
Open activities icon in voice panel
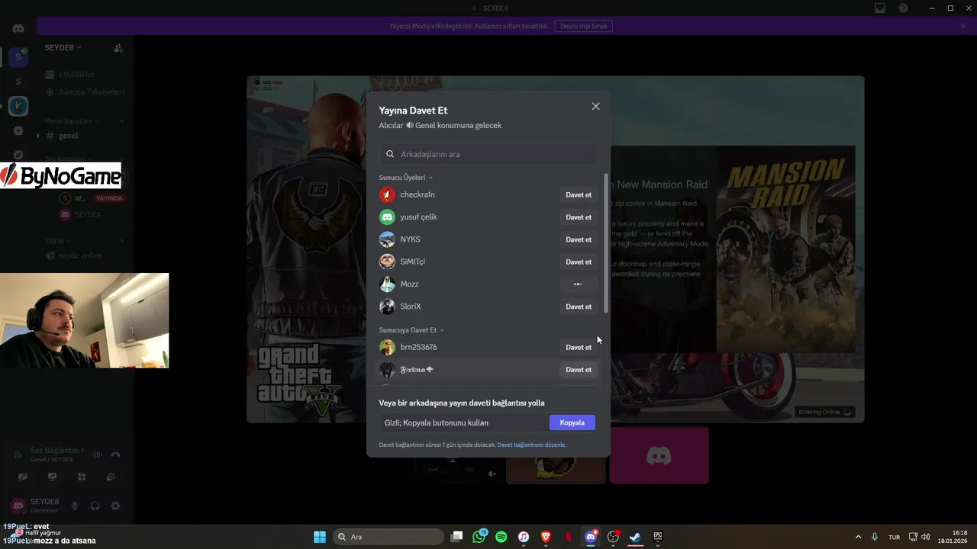(x=82, y=477)
